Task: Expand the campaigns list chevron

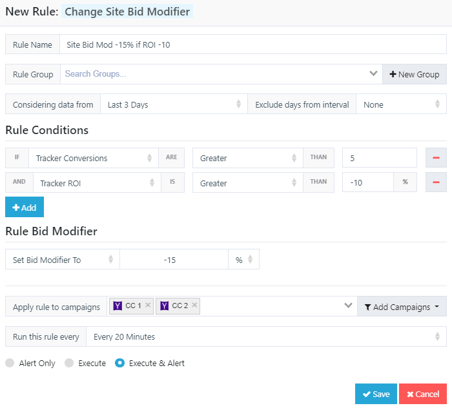Action: tap(348, 306)
